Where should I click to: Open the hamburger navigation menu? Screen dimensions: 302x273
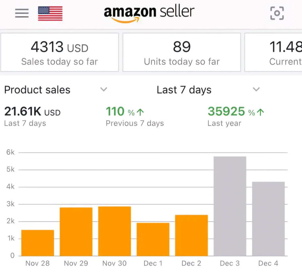pyautogui.click(x=22, y=13)
